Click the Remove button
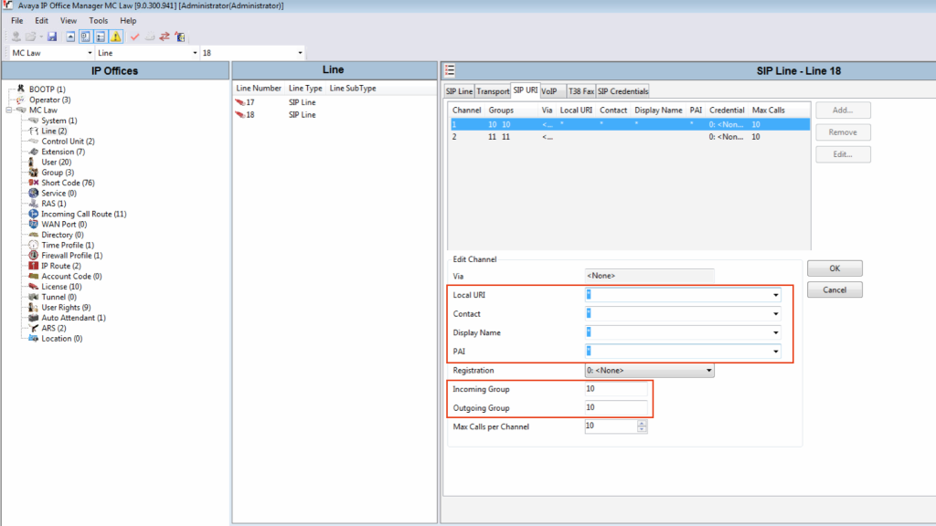The image size is (936, 526). [843, 132]
